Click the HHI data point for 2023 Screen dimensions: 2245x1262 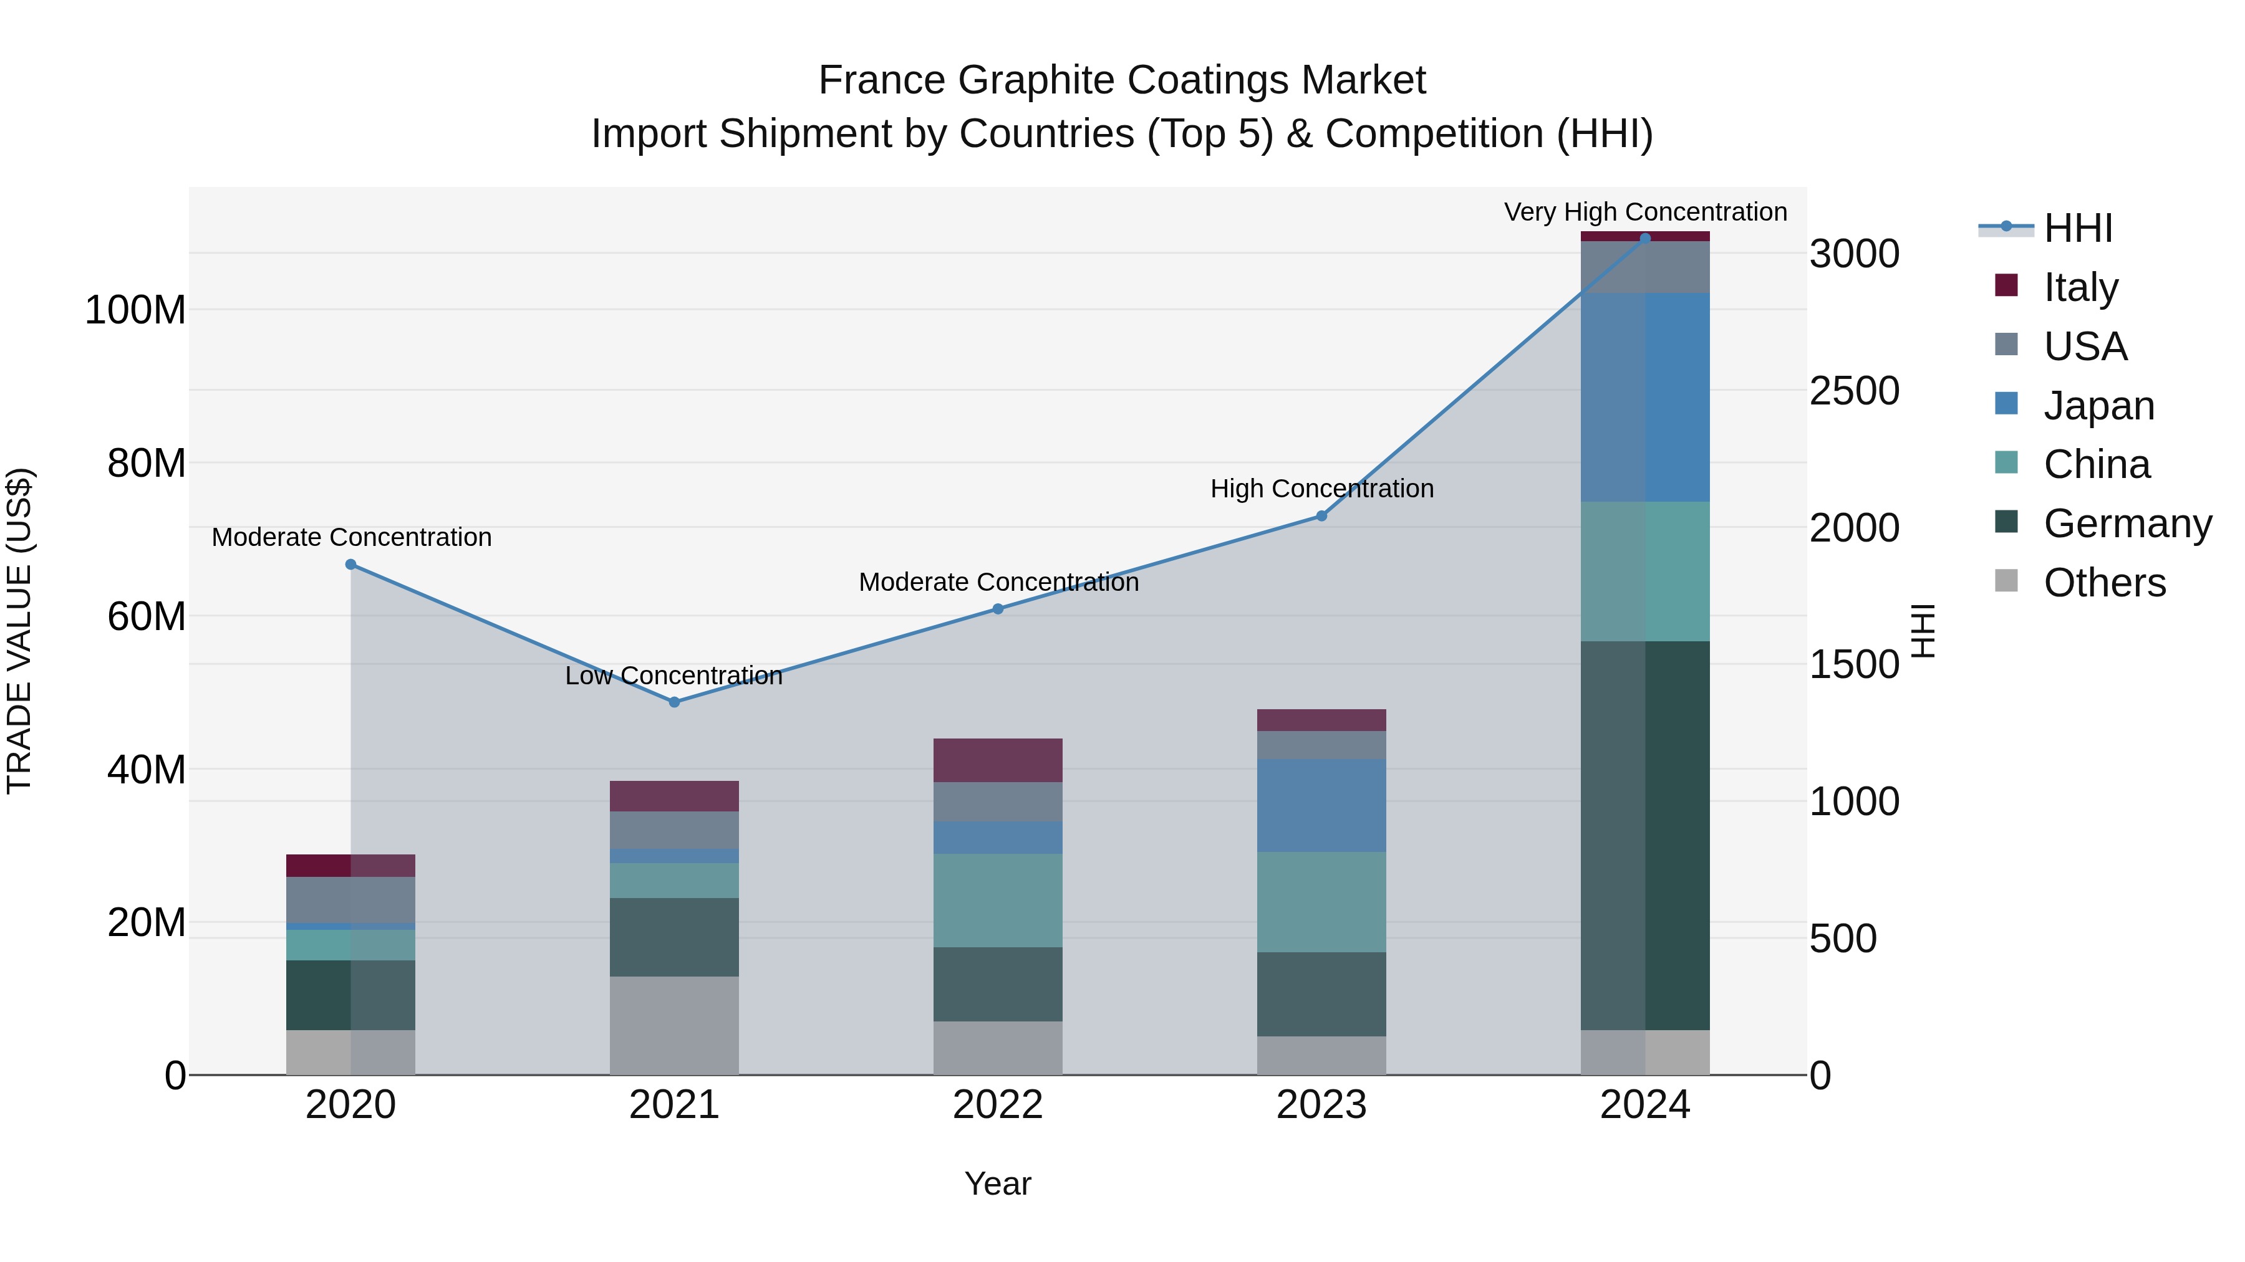pos(1321,515)
